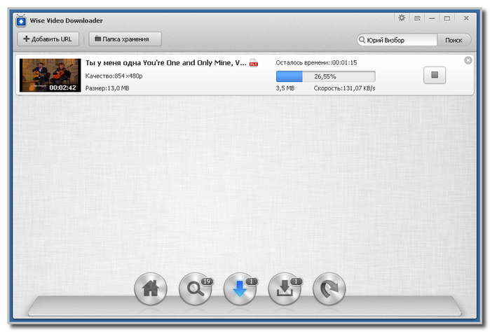Click the FLV format icon beside the title
The width and height of the screenshot is (490, 332).
coord(254,63)
